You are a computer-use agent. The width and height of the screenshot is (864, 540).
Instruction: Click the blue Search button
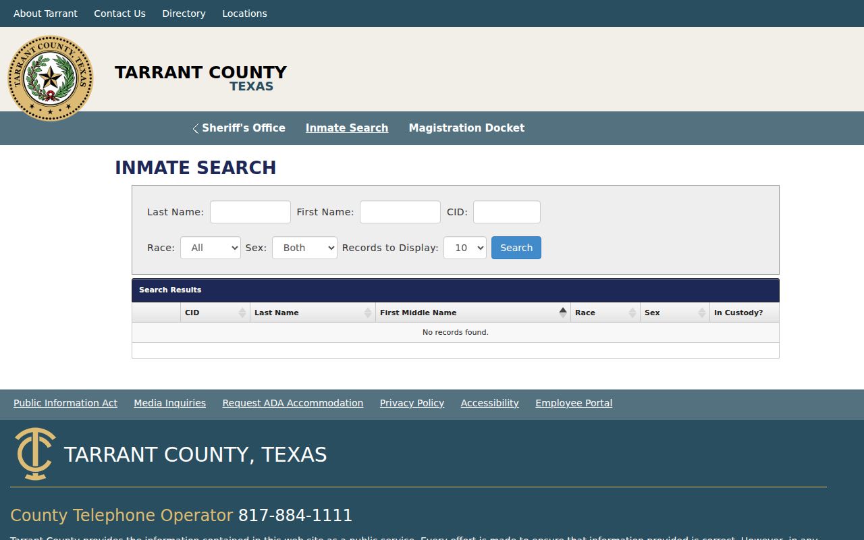pyautogui.click(x=516, y=248)
